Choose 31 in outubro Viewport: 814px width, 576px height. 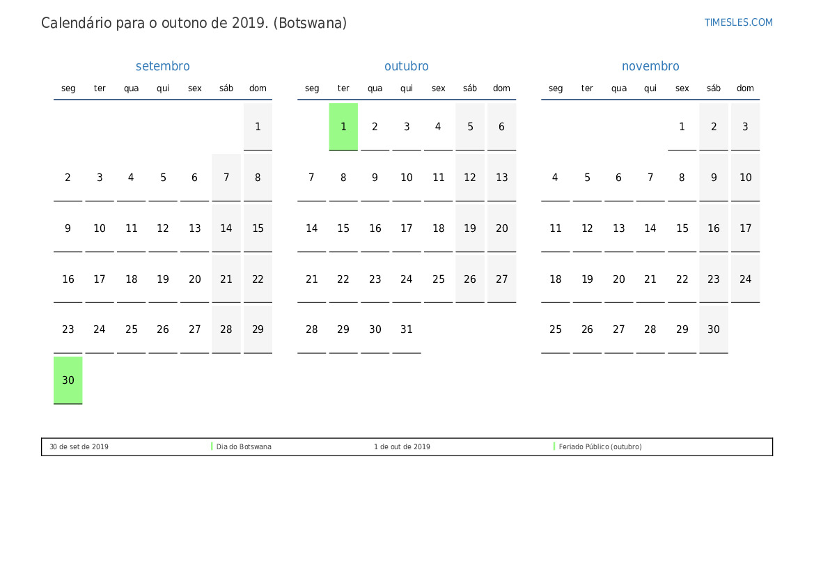pos(407,329)
